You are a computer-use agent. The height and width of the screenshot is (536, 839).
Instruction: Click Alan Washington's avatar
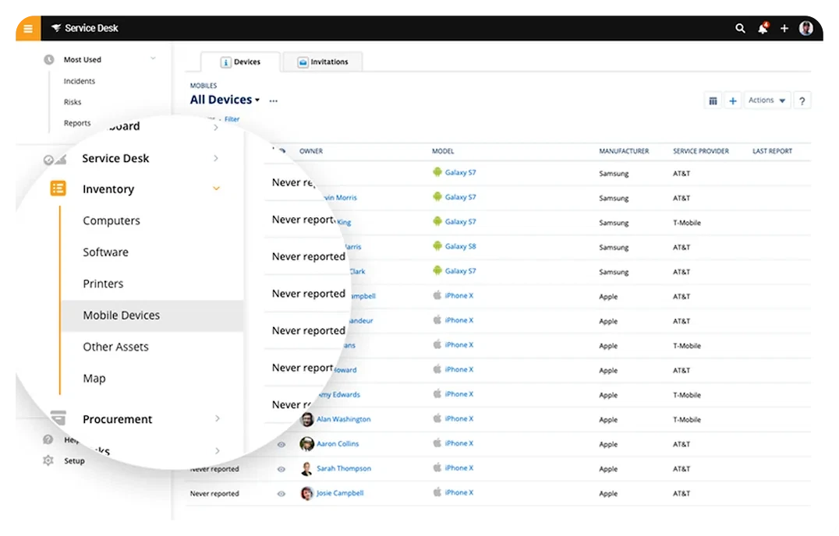306,419
